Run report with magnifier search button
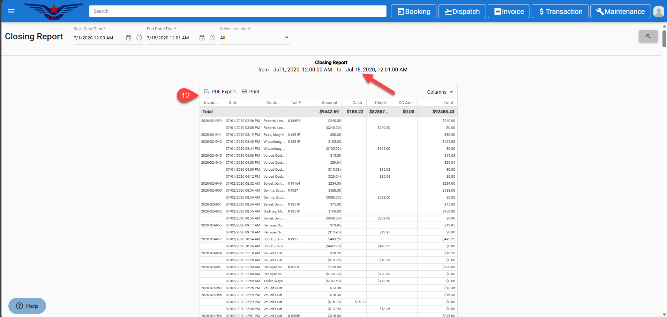 pos(648,36)
